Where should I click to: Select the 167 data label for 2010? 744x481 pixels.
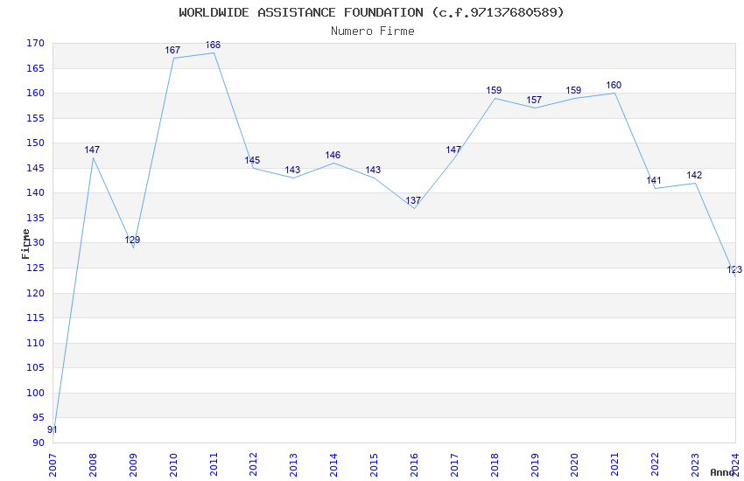(x=172, y=50)
